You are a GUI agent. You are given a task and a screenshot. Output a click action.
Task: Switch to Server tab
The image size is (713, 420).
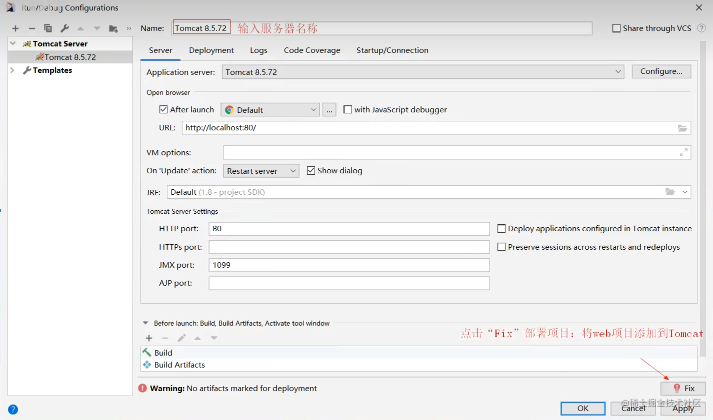[160, 50]
